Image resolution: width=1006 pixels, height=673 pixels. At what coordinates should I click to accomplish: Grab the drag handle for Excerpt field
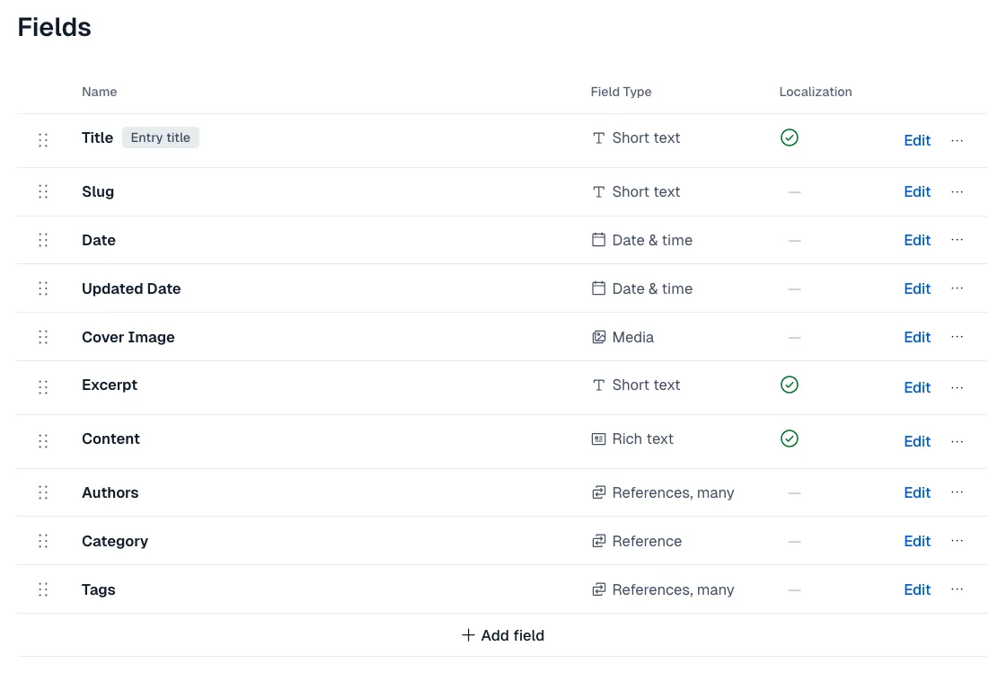click(x=43, y=387)
